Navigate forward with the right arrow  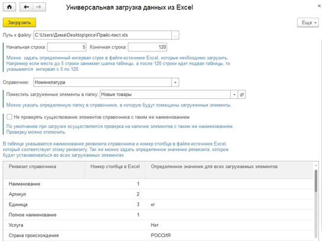point(39,7)
